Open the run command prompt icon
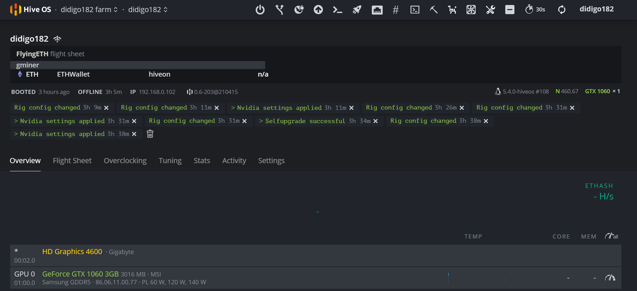Image resolution: width=637 pixels, height=291 pixels. (337, 9)
